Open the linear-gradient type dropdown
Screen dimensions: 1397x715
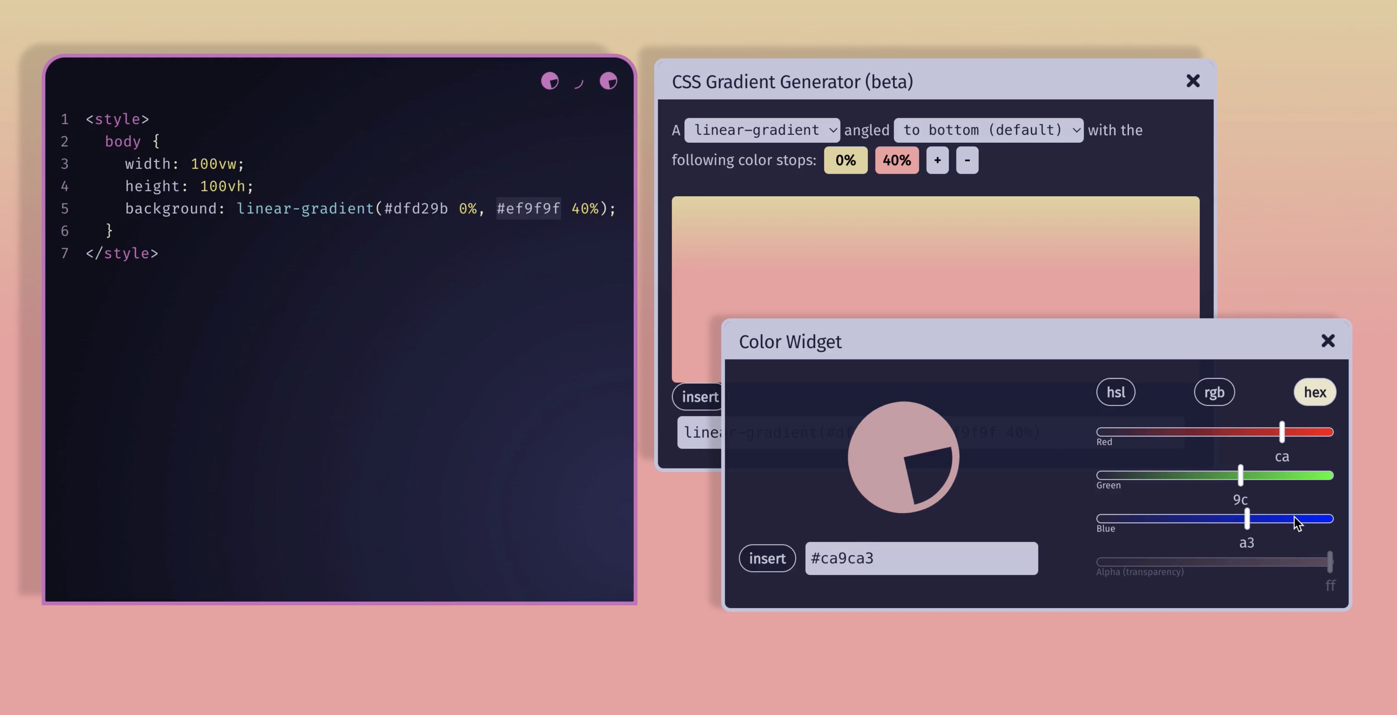tap(762, 130)
